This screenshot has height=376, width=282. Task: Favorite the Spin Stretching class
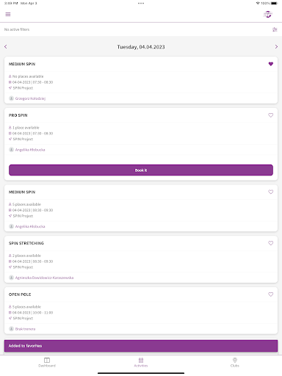pyautogui.click(x=271, y=243)
